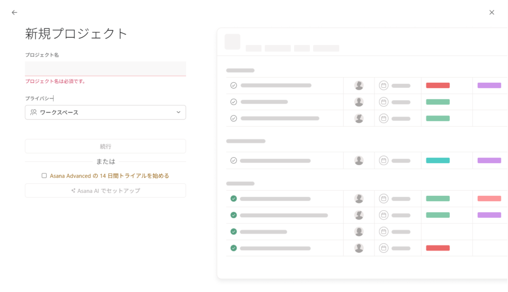The image size is (508, 292).
Task: Click the square project icon placeholder in preview
Action: (232, 42)
